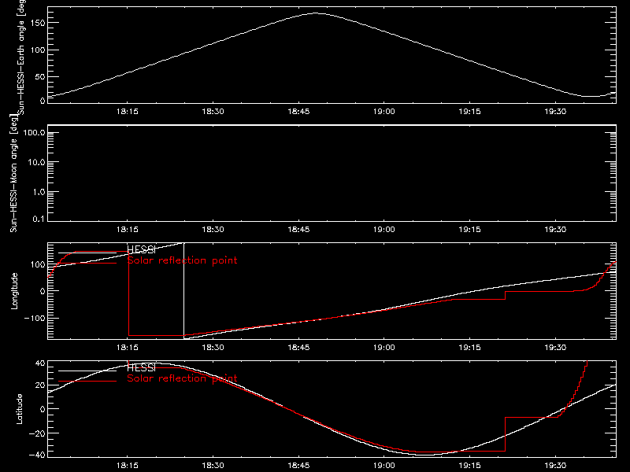Select the -20 tick on the Latitude axis

click(x=37, y=433)
